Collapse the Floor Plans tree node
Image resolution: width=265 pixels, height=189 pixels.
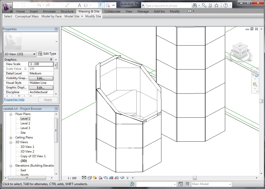11,114
